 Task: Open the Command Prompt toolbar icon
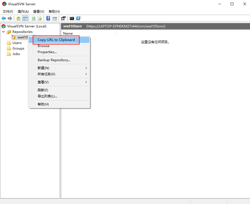tap(72, 19)
